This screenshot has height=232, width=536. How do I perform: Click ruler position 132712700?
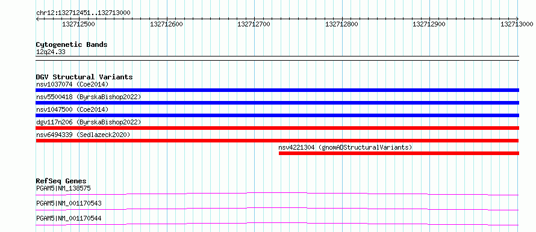(x=254, y=24)
